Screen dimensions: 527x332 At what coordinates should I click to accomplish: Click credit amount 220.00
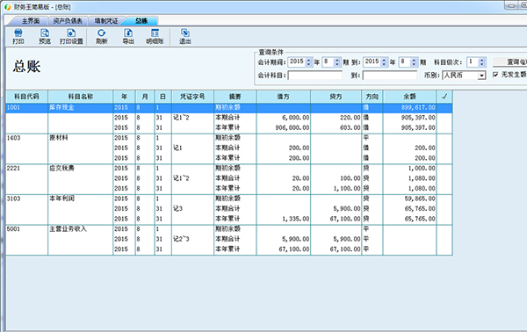[350, 118]
